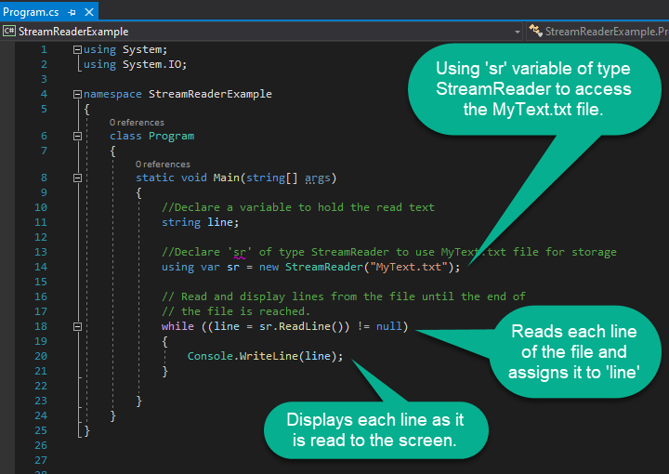Click 'StreamReader' constructor on line 14

(x=324, y=267)
